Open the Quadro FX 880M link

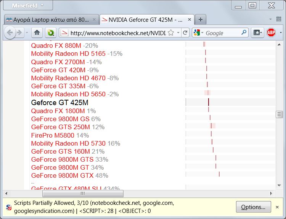(x=56, y=45)
